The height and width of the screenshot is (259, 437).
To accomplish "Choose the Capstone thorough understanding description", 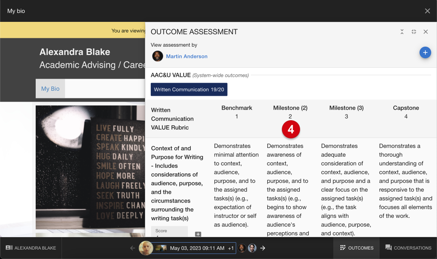I will (x=406, y=181).
